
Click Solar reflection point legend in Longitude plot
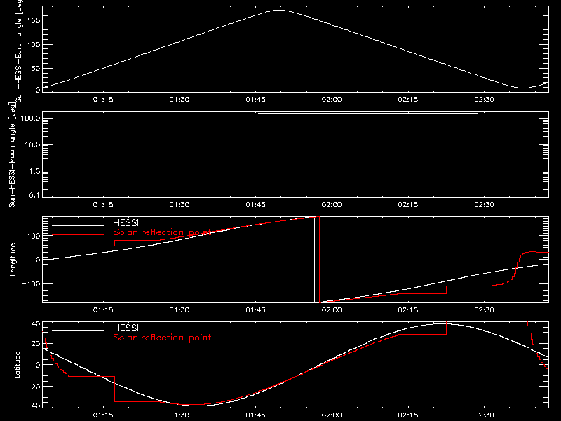(x=162, y=232)
